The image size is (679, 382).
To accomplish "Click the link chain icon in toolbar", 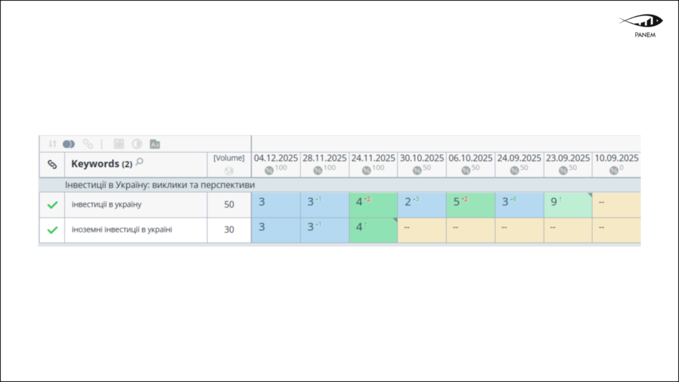I will coord(88,143).
